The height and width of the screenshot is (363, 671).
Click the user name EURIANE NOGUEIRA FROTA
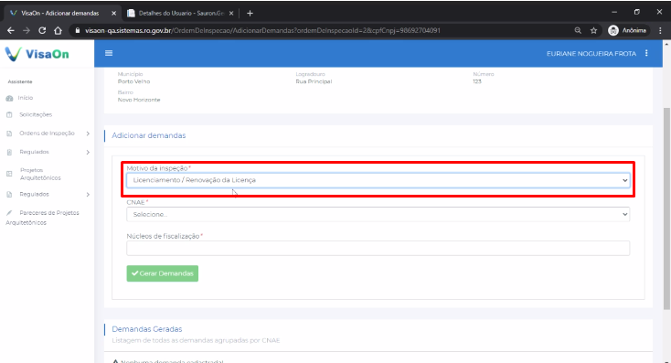pyautogui.click(x=591, y=54)
